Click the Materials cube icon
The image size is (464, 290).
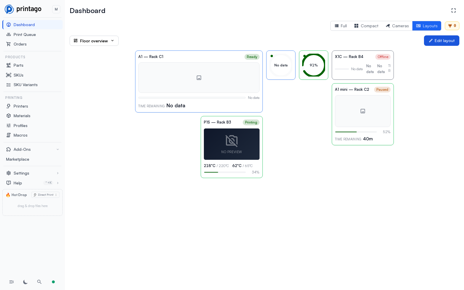click(9, 116)
